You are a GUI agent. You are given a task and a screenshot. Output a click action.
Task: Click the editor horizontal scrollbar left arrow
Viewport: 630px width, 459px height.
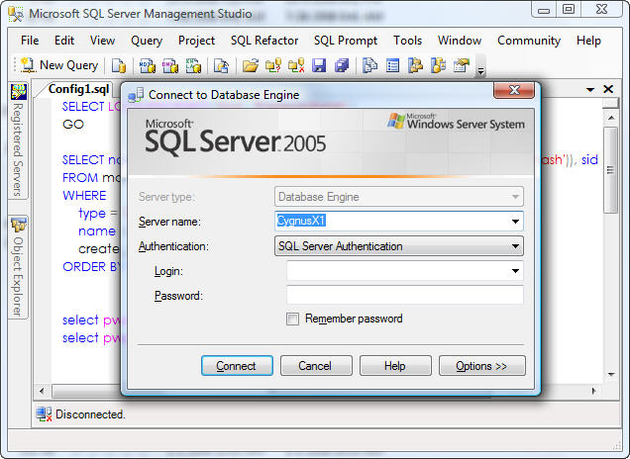[x=42, y=391]
